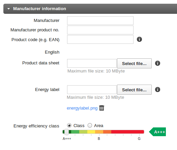Click the red G end of efficiency bar
The width and height of the screenshot is (177, 150).
click(x=140, y=132)
